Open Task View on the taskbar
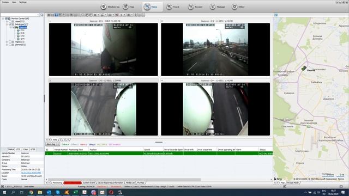 tap(22, 192)
